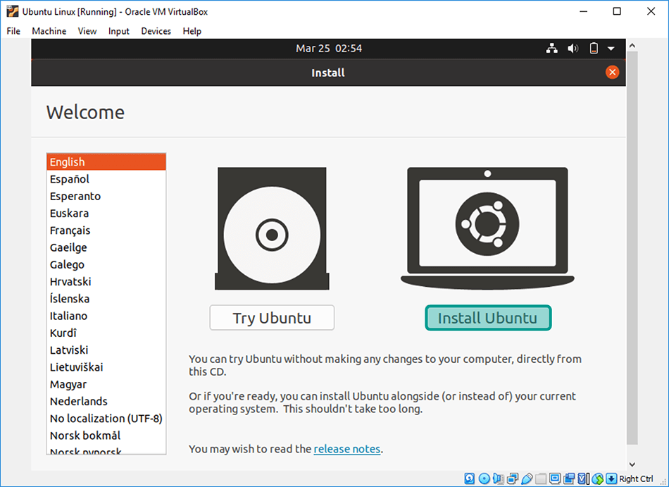The width and height of the screenshot is (669, 487).
Task: Open the Help menu
Action: tap(192, 31)
